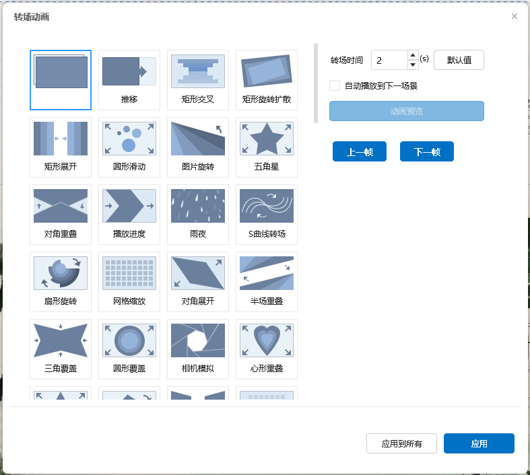
Task: Reset time with 默认值 button
Action: 459,60
